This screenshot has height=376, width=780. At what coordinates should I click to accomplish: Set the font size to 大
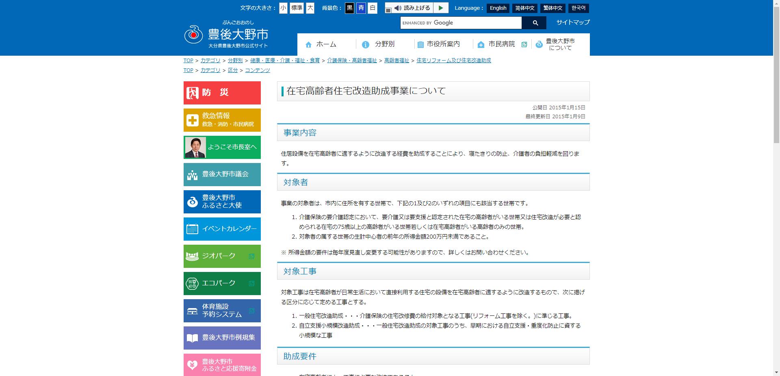[x=310, y=8]
